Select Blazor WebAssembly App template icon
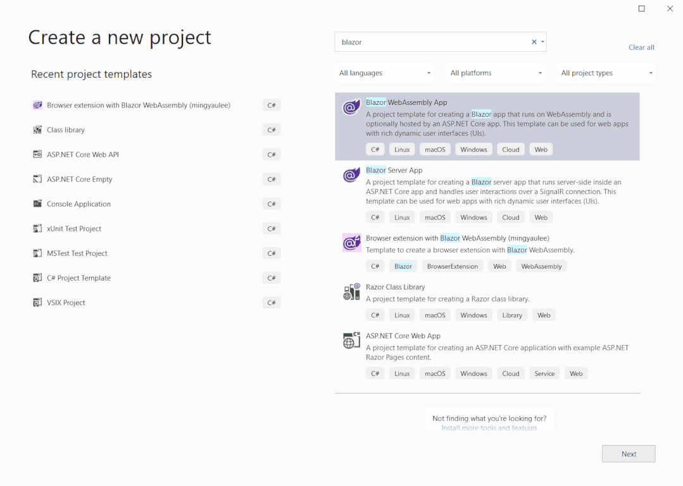 pyautogui.click(x=351, y=107)
